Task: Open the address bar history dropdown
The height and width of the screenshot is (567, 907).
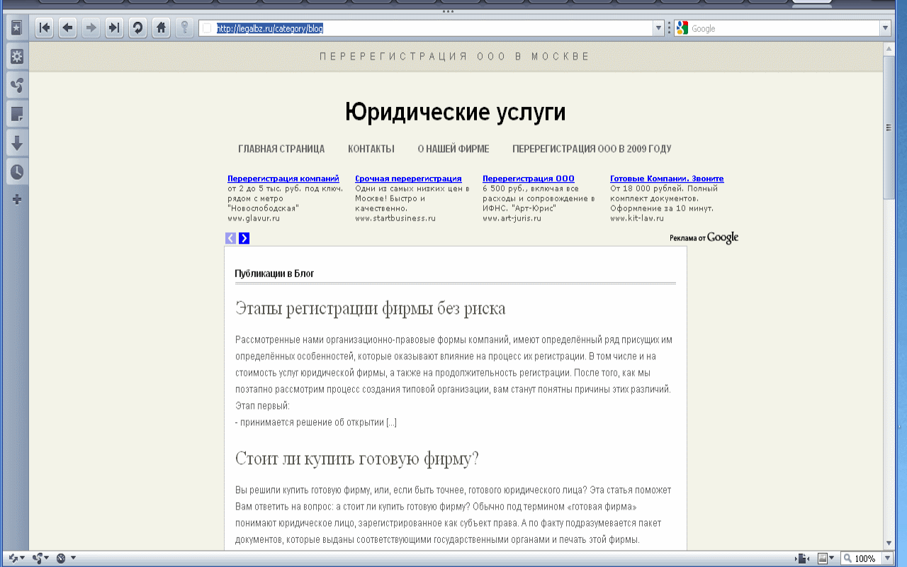Action: [x=659, y=28]
